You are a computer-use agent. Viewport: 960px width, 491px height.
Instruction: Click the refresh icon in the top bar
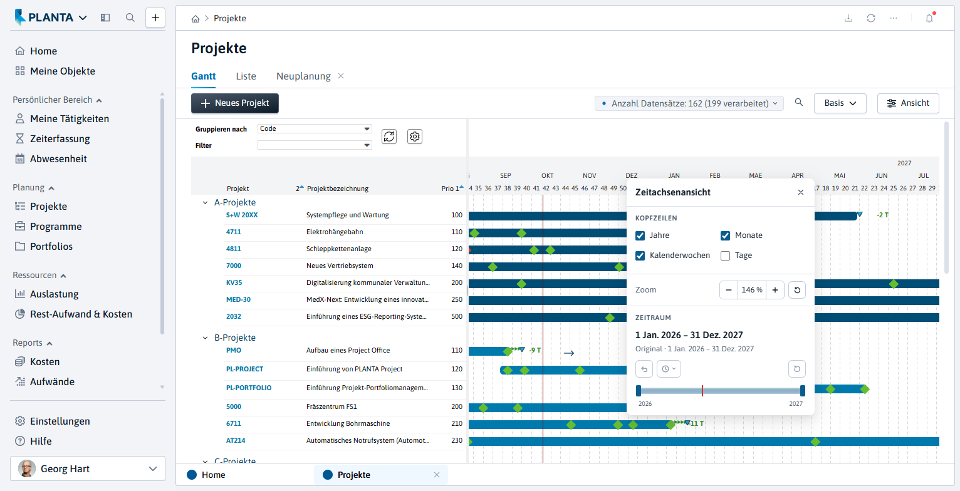871,18
